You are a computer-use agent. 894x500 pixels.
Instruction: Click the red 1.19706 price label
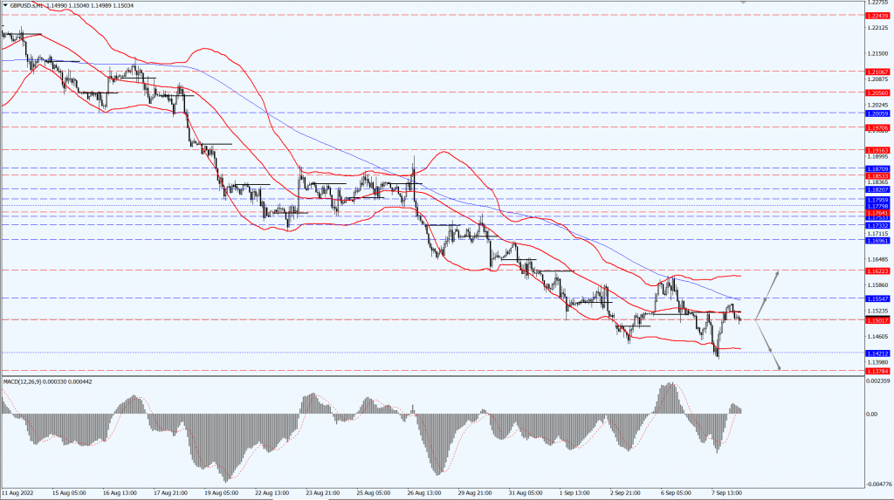click(x=877, y=127)
